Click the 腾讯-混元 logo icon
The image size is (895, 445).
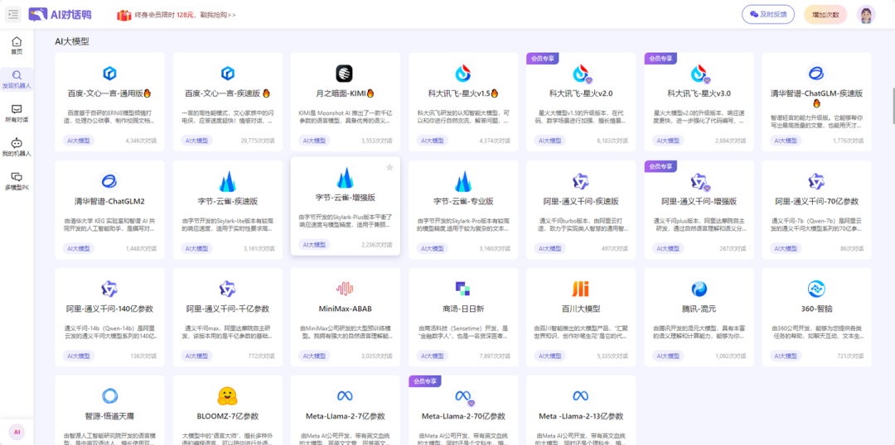[699, 289]
